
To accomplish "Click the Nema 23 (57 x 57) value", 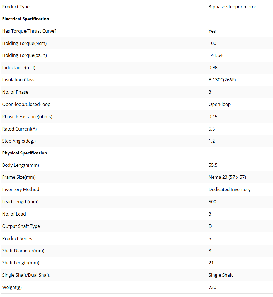I will tap(227, 177).
